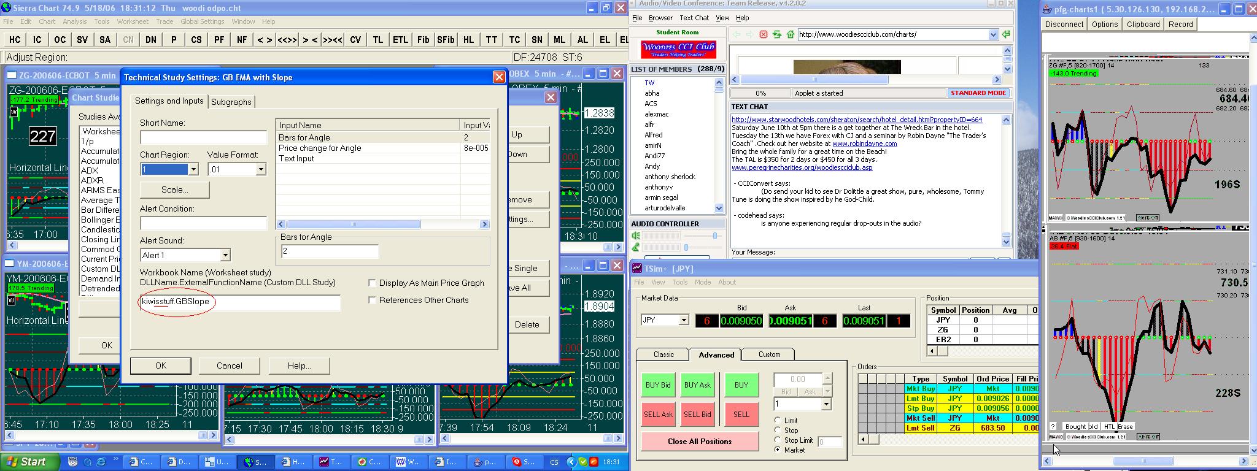Click the Scale... button in study settings
The width and height of the screenshot is (1257, 471).
[x=174, y=190]
